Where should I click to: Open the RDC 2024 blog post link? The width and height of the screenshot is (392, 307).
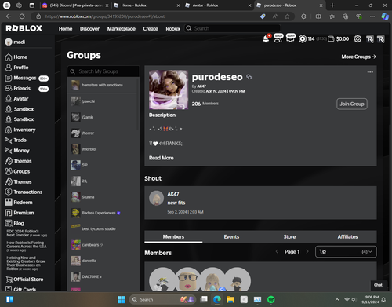pyautogui.click(x=27, y=233)
